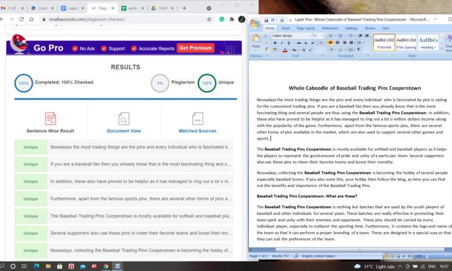Apply subscript formatting
Viewport: 452px width, 271px height.
tap(306, 43)
